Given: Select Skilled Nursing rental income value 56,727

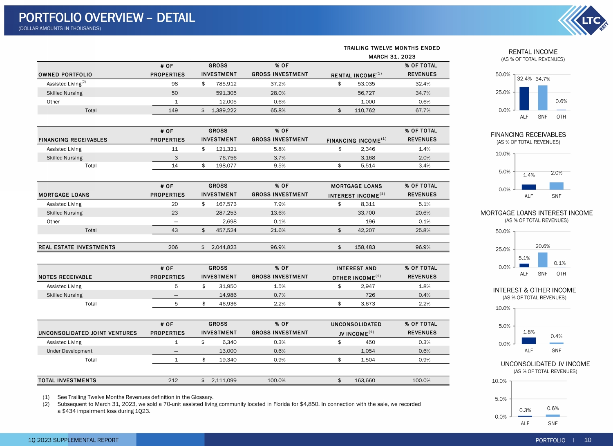Looking at the screenshot, I should (x=366, y=93).
